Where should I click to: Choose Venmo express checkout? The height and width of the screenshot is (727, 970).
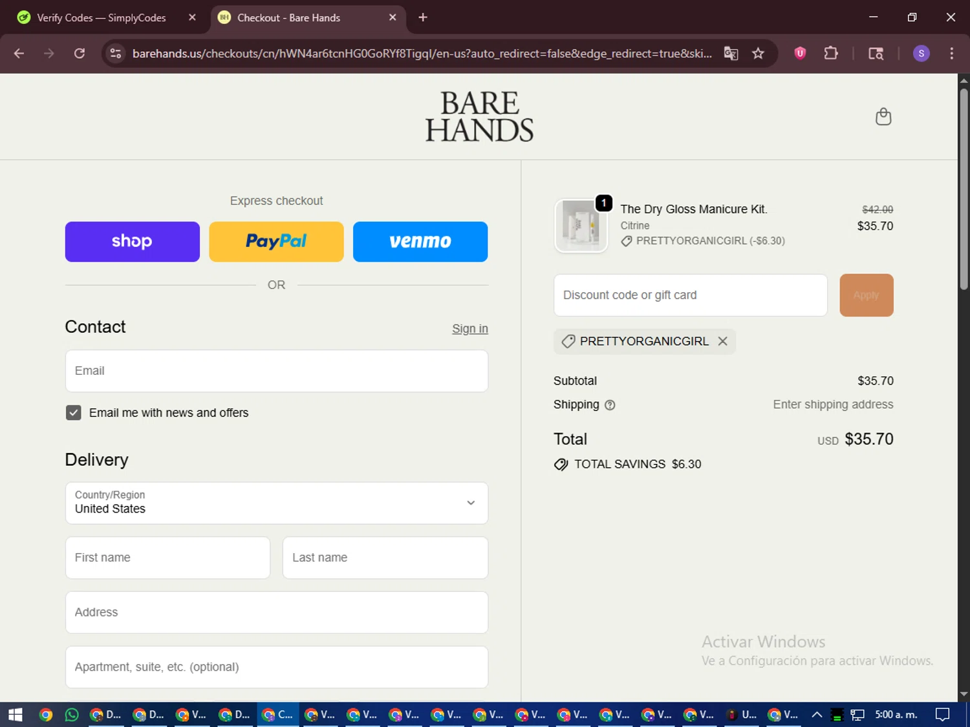point(420,242)
